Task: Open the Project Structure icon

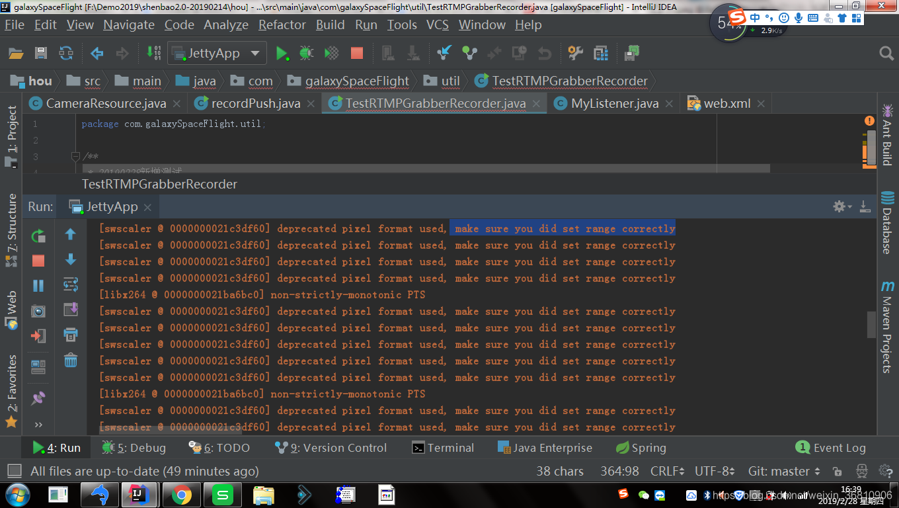Action: (601, 53)
